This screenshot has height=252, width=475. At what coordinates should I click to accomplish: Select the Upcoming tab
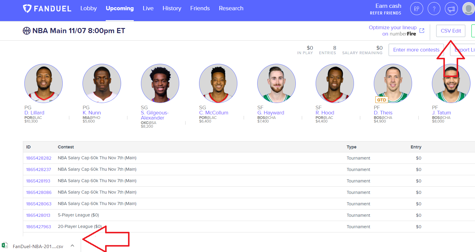[120, 8]
